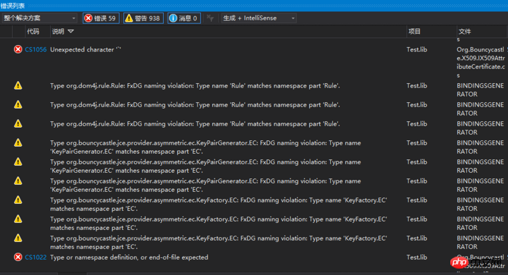Open the CS1056 error code link
508x275 pixels.
click(36, 50)
